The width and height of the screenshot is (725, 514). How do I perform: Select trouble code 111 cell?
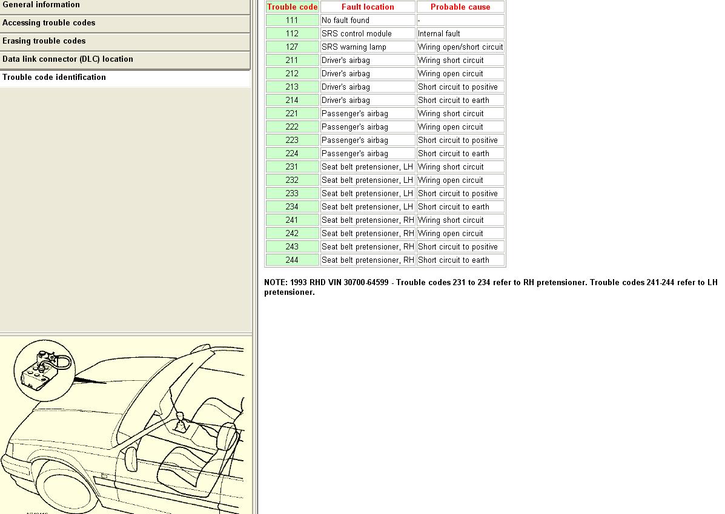(292, 21)
